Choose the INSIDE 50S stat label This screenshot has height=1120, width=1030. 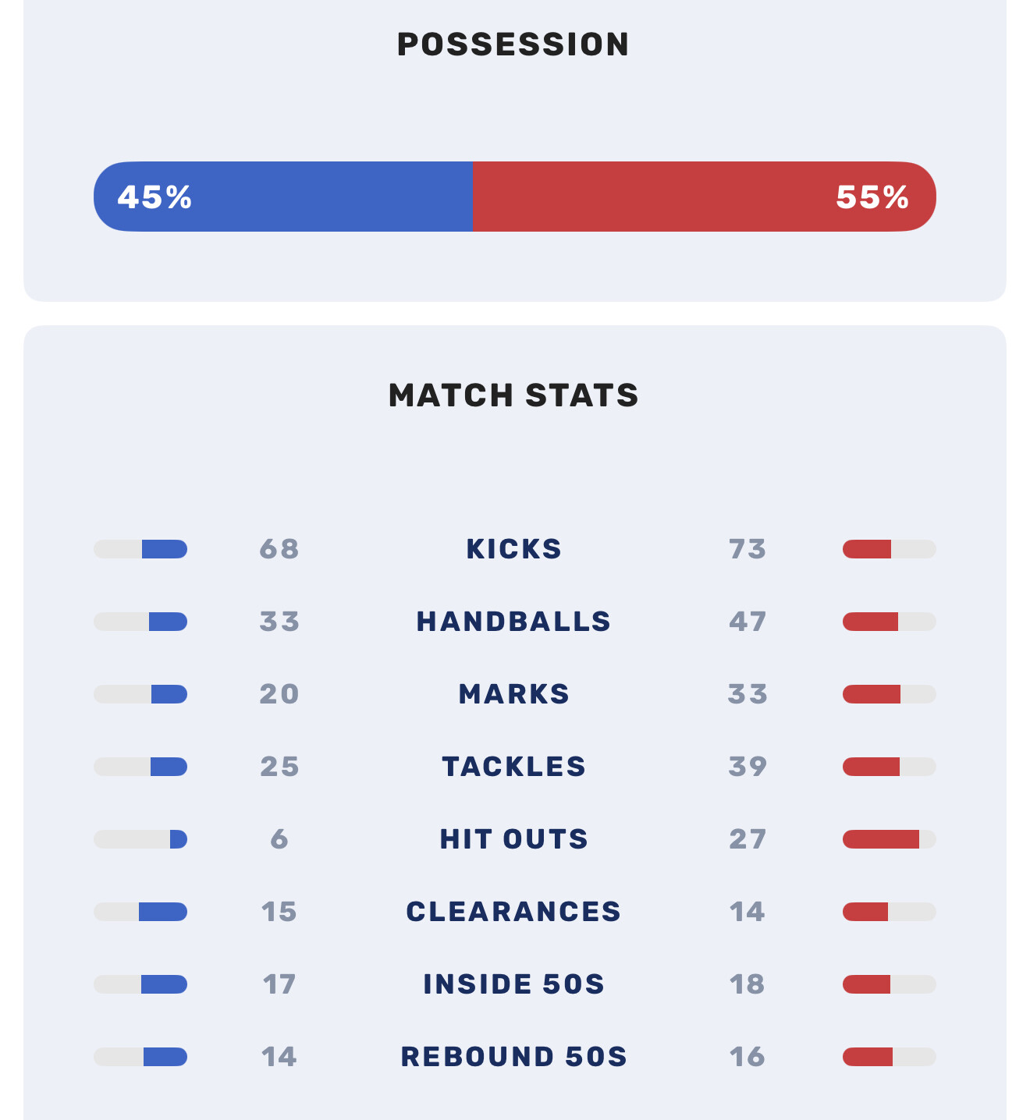click(x=513, y=984)
